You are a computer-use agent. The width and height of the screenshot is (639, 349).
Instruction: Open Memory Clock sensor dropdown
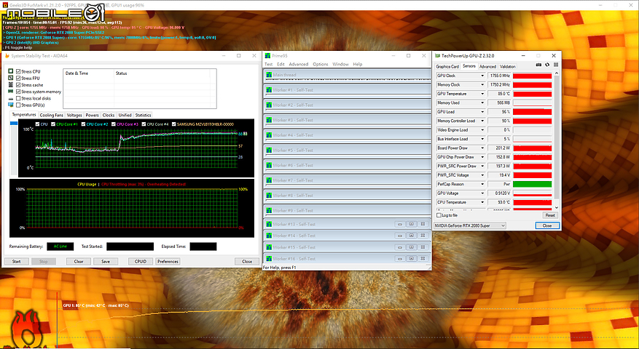tap(482, 84)
